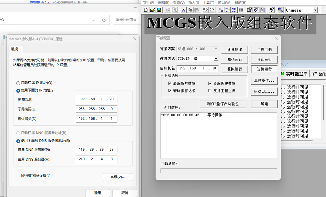This screenshot has height=197, width=326.
Task: Click the Undo arrow icon
Action: click(205, 10)
